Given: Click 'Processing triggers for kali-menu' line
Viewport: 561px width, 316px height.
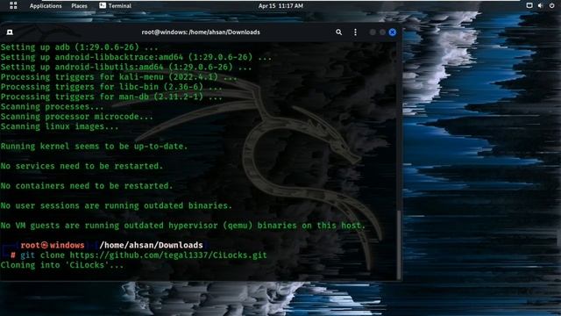Looking at the screenshot, I should pos(119,76).
